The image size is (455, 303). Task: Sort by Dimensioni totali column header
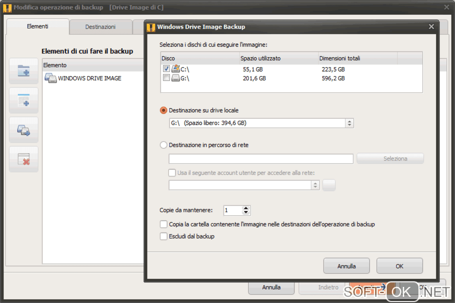pos(358,58)
